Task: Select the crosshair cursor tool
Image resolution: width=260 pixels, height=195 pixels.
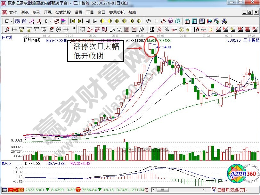Action: [x=156, y=21]
